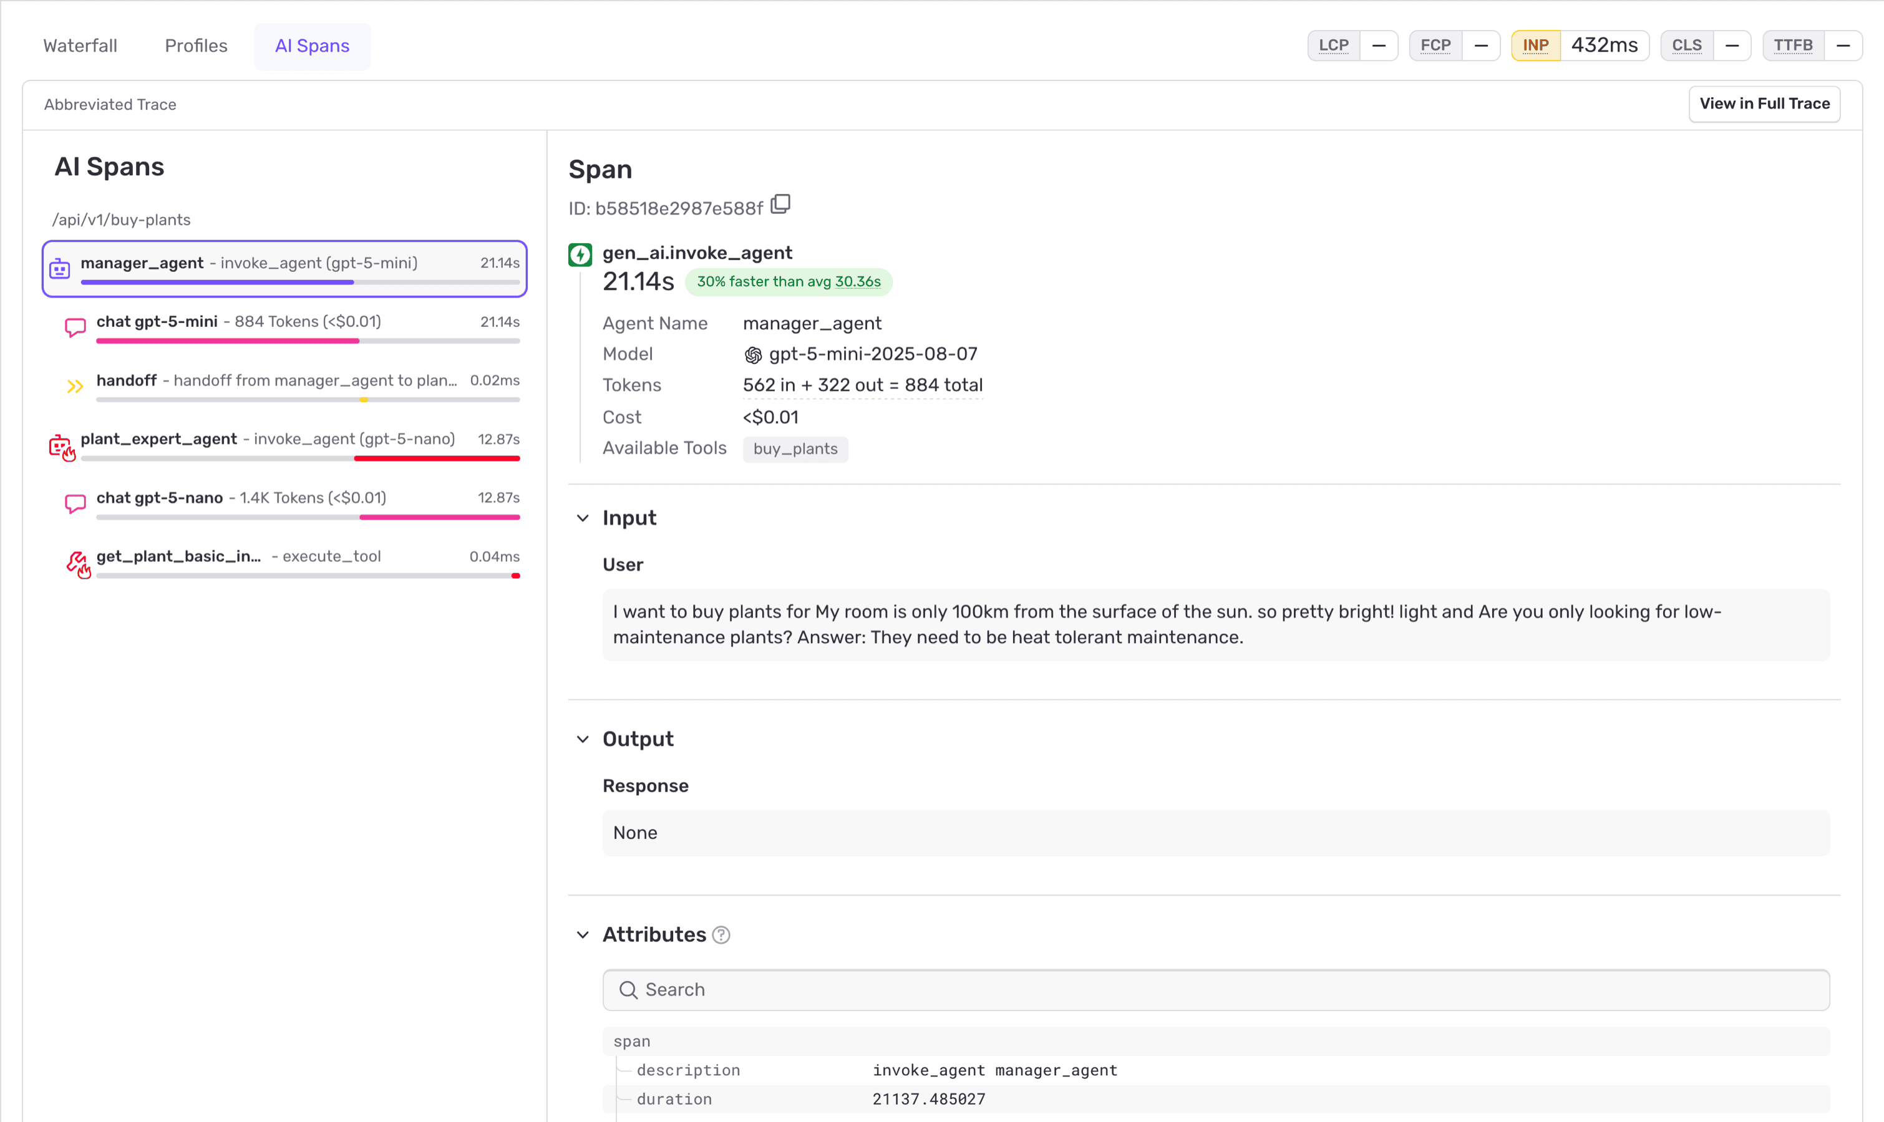Click the LCP web vital badge
The width and height of the screenshot is (1884, 1122).
coord(1352,46)
